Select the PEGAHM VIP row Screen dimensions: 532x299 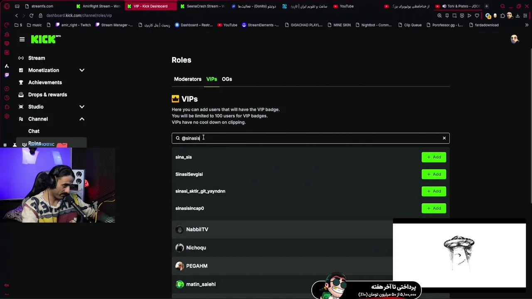310,266
